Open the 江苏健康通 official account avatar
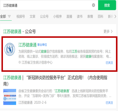118x111 pixels. click(10, 49)
